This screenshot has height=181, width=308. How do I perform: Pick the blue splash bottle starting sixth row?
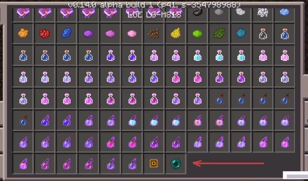click(x=24, y=120)
